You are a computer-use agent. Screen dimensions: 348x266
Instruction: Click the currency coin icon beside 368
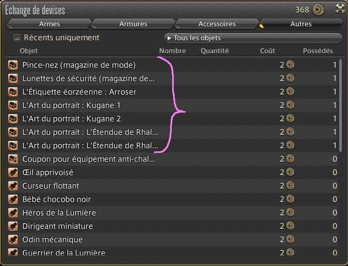point(318,10)
